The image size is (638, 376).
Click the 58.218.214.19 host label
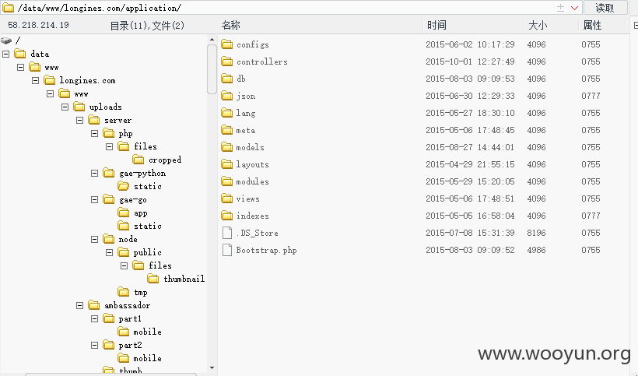(x=38, y=25)
